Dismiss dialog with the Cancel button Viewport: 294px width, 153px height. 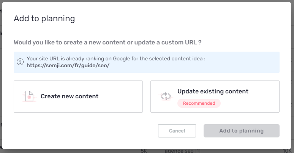pos(177,131)
